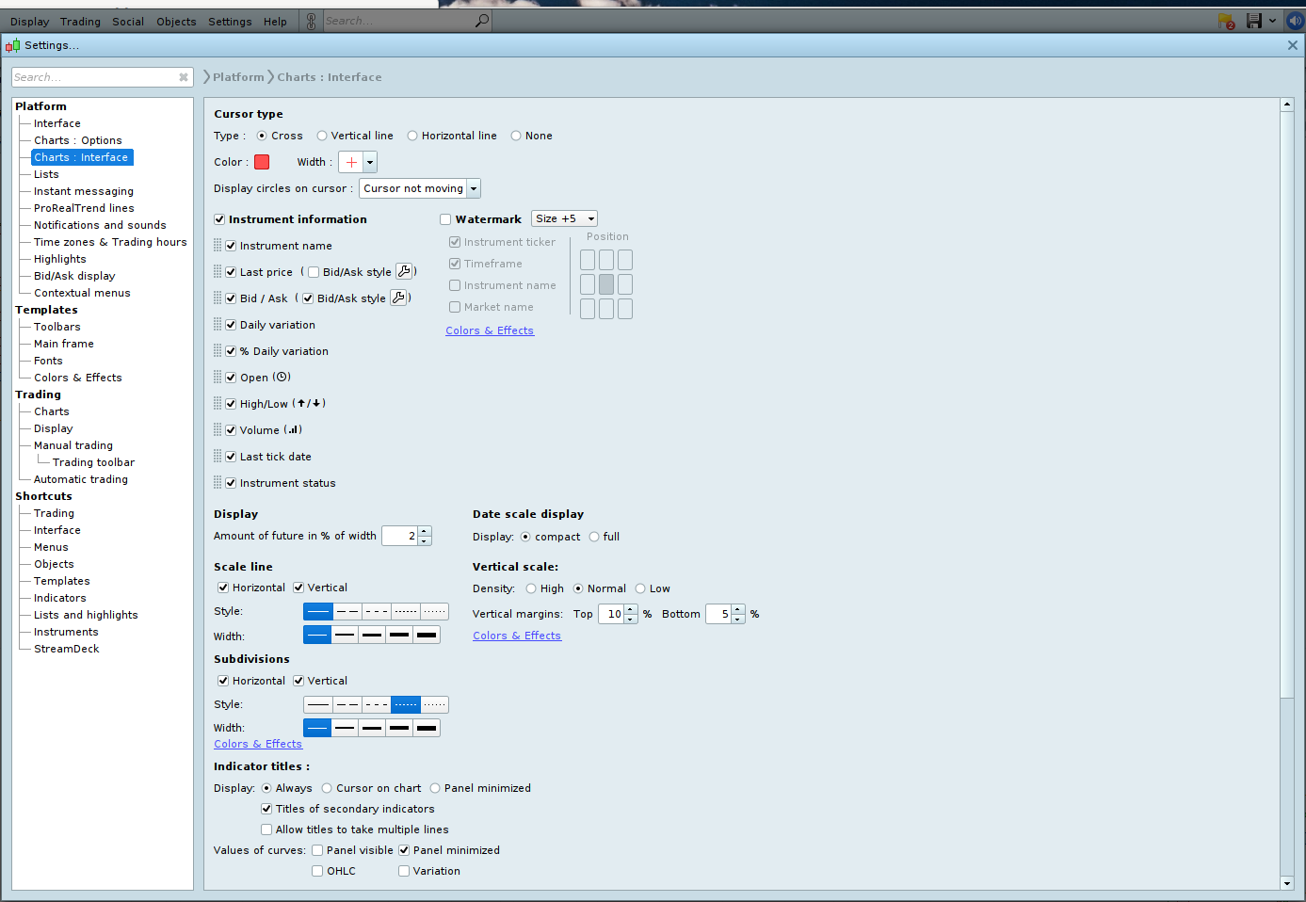Choose the second-thinnest width for Scale line
The image size is (1306, 902).
coord(345,636)
